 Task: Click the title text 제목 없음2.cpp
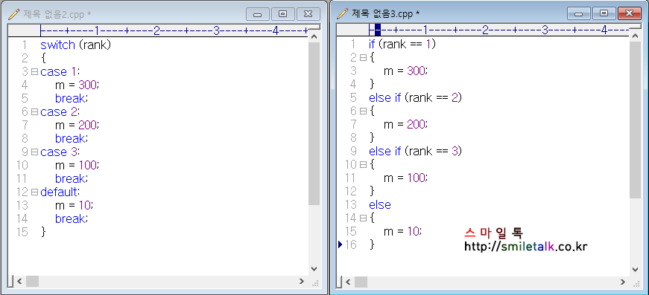tap(57, 14)
